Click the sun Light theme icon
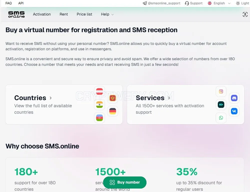This screenshot has width=250, height=192. 238,3
